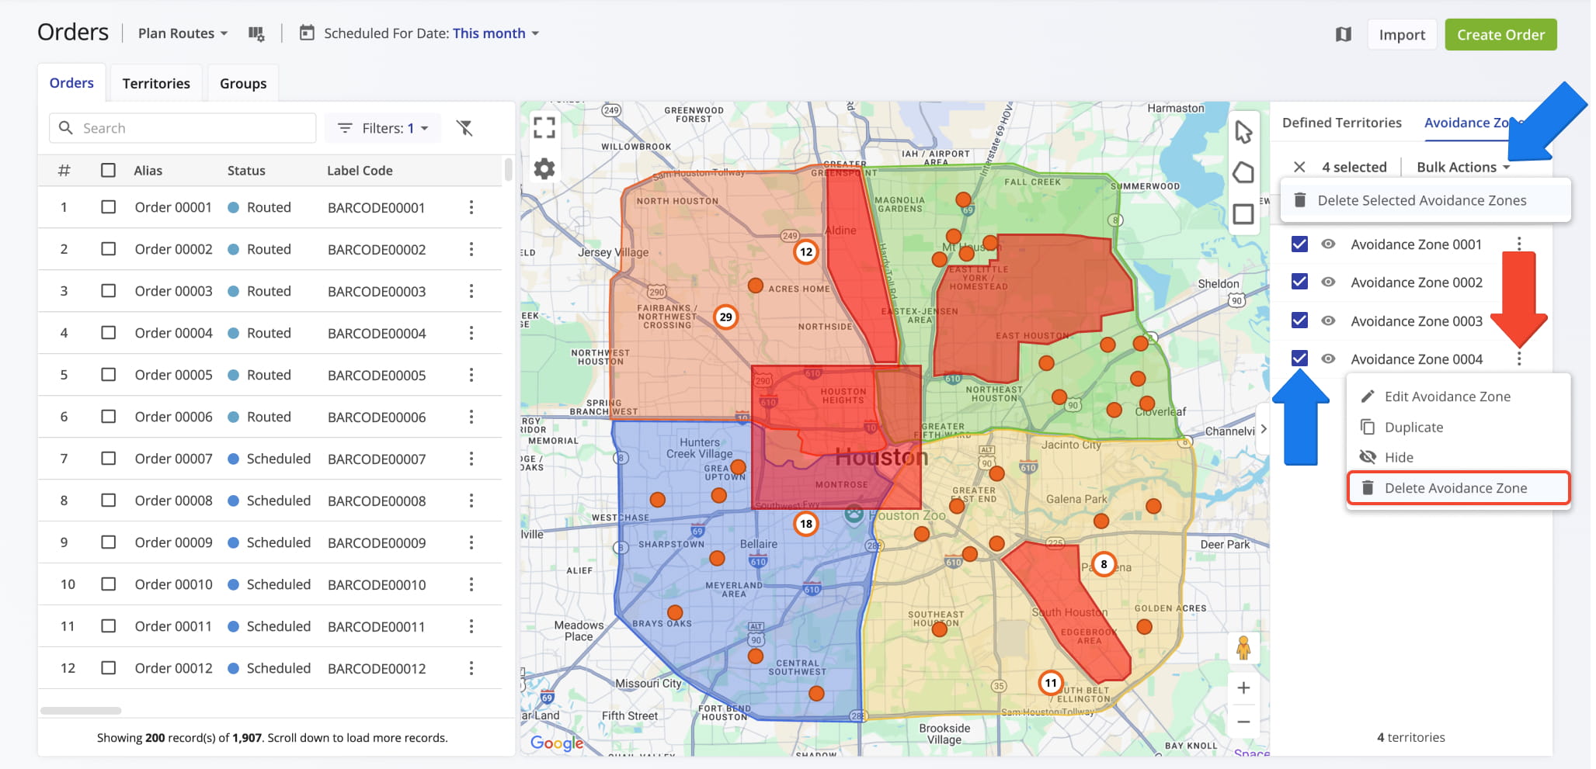Click the search magnifier icon
The height and width of the screenshot is (769, 1596).
[67, 127]
